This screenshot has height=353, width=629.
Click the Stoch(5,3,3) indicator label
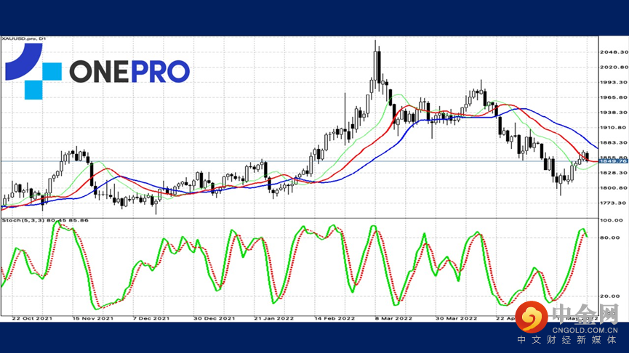pos(45,220)
